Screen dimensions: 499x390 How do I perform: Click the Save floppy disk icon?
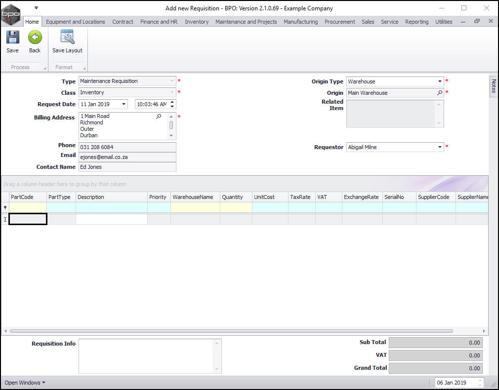pos(12,37)
